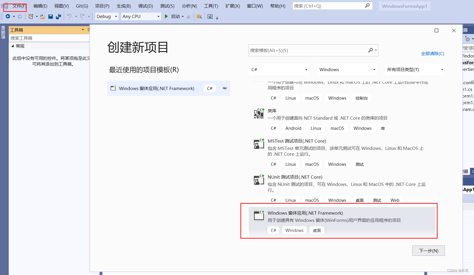The image size is (474, 275).
Task: Open the 调试(D) menu
Action: (x=145, y=6)
